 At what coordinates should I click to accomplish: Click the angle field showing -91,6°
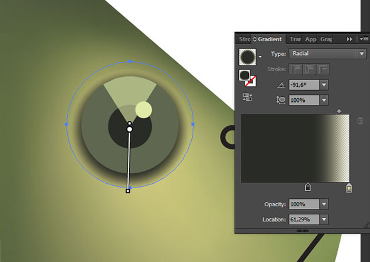pyautogui.click(x=304, y=85)
